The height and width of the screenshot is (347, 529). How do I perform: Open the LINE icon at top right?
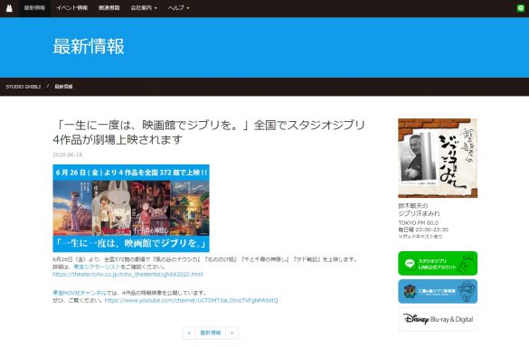(521, 8)
